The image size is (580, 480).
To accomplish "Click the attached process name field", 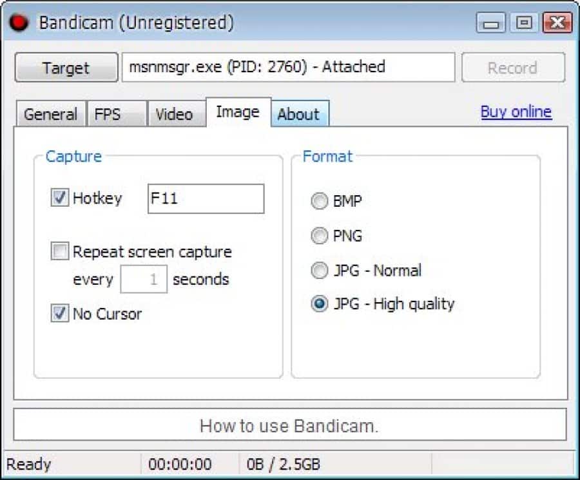I will pos(287,67).
